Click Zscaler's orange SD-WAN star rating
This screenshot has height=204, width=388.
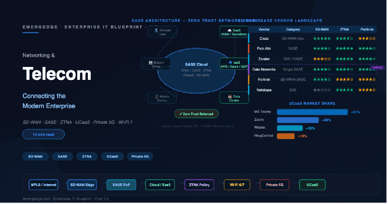click(322, 59)
